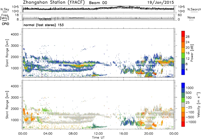Image resolution: width=201 pixels, height=139 pixels.
Task: Click the '1000' value on Velocity scale
Action: pyautogui.click(x=189, y=88)
